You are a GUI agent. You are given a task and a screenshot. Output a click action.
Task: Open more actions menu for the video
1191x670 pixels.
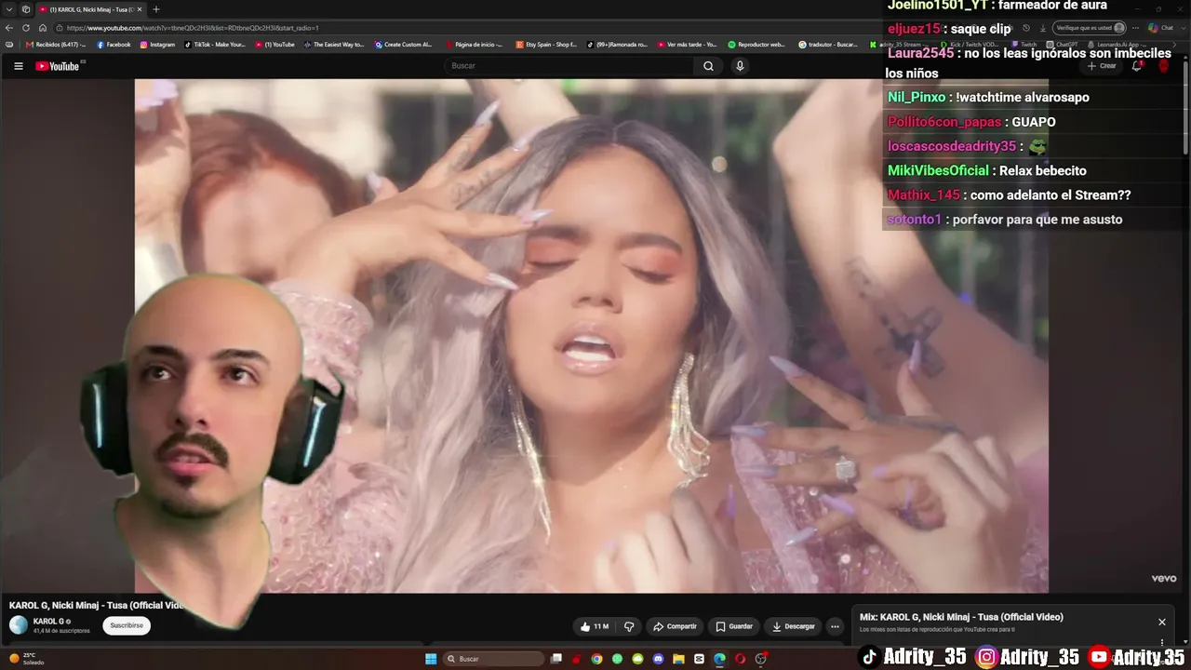click(835, 626)
